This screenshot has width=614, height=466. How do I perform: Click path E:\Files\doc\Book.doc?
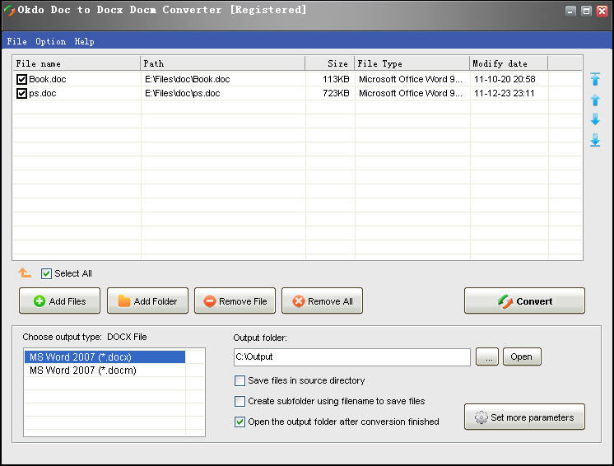click(187, 80)
